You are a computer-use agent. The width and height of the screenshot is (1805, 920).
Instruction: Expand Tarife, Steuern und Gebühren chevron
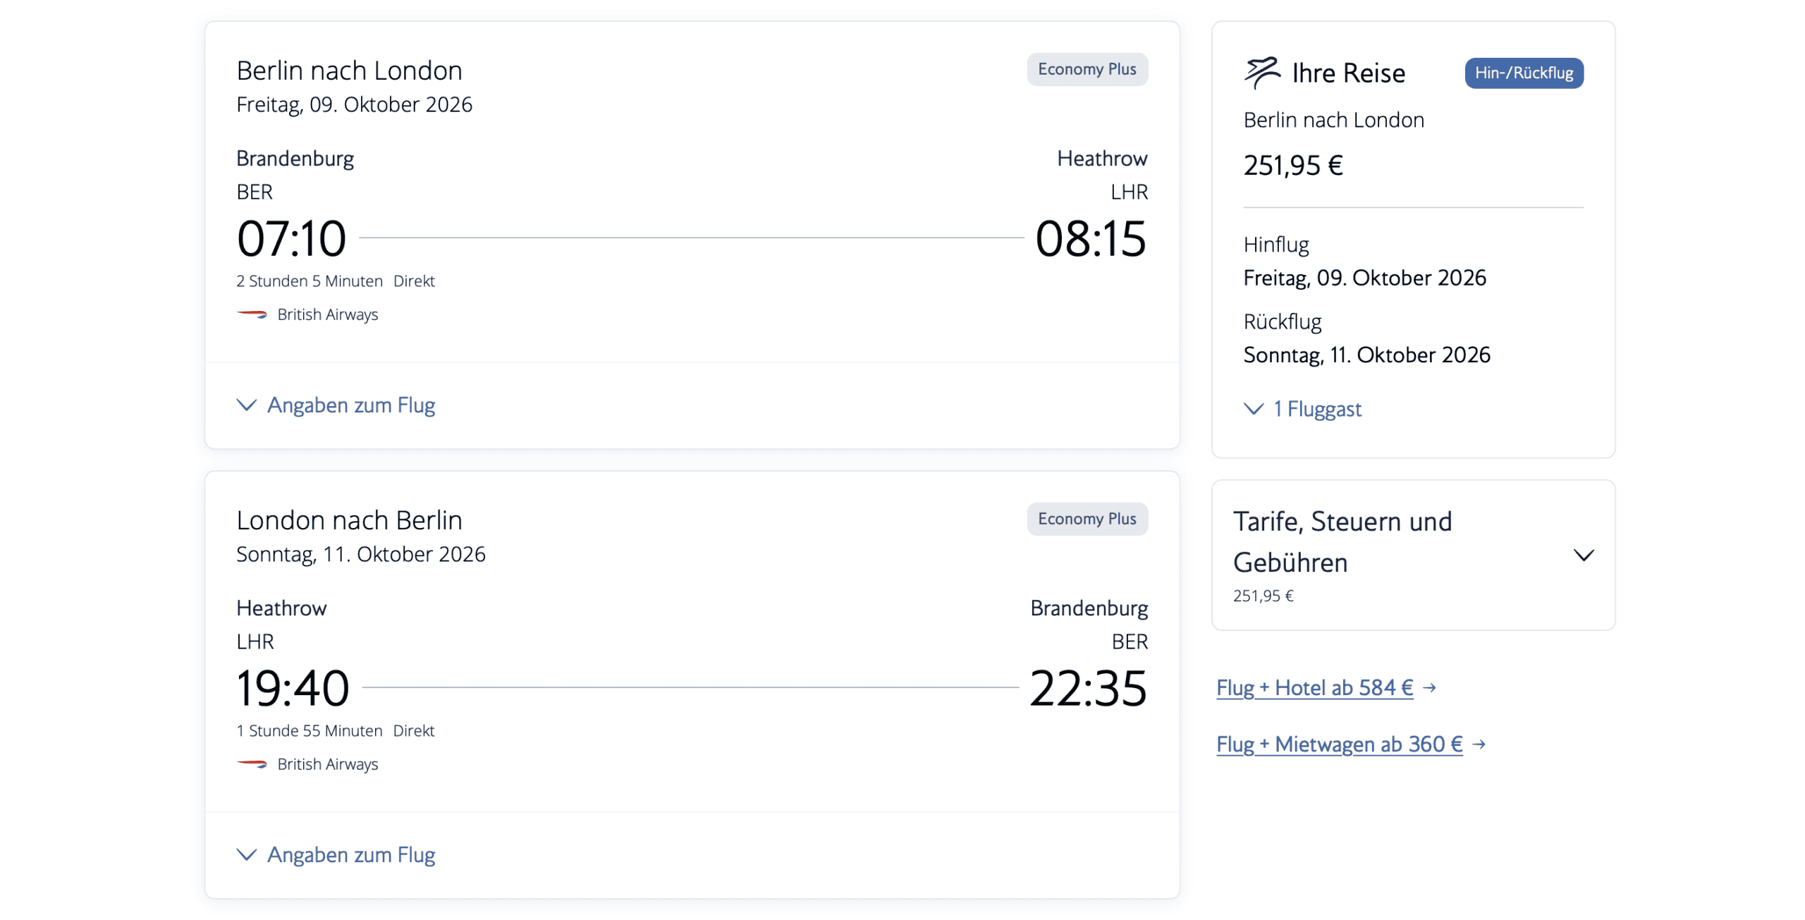pos(1584,556)
